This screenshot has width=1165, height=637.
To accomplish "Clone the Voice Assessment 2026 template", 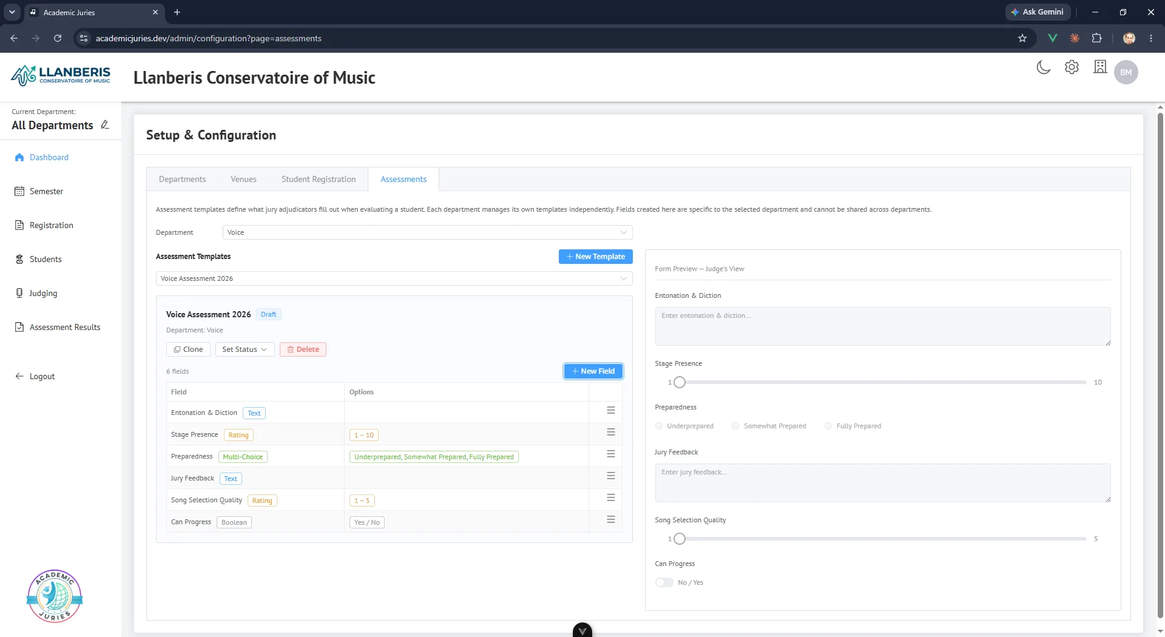I will (188, 349).
